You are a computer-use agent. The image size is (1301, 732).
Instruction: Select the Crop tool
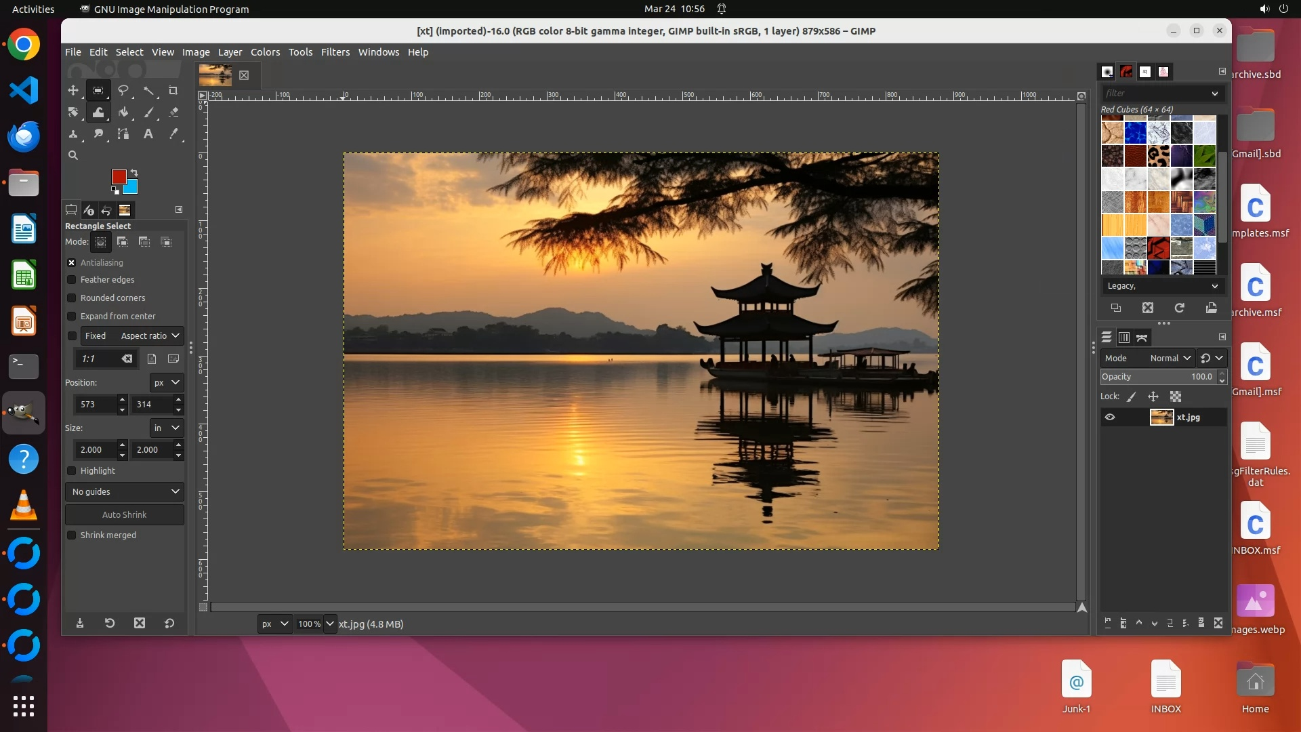click(x=173, y=91)
